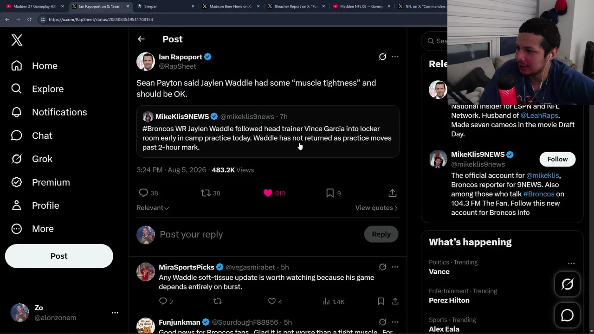Screen dimensions: 594x334
Task: Click the white Post button in the sidebar
Action: pos(59,256)
